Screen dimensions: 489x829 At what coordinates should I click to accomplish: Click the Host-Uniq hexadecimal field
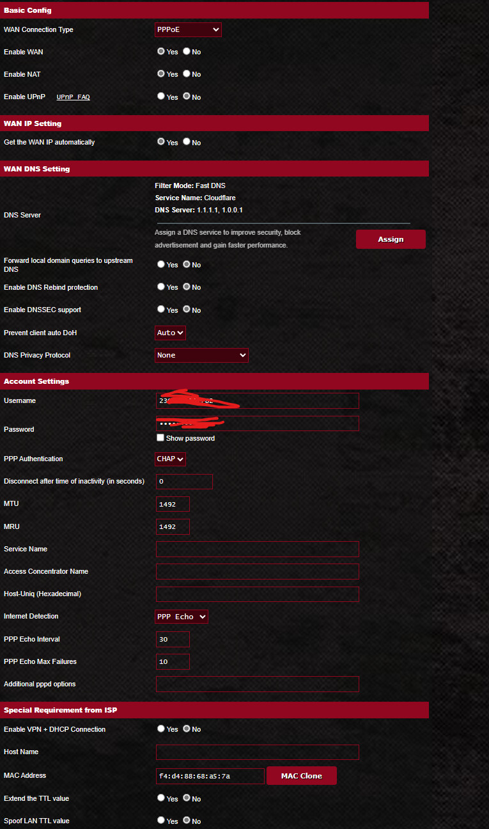258,594
